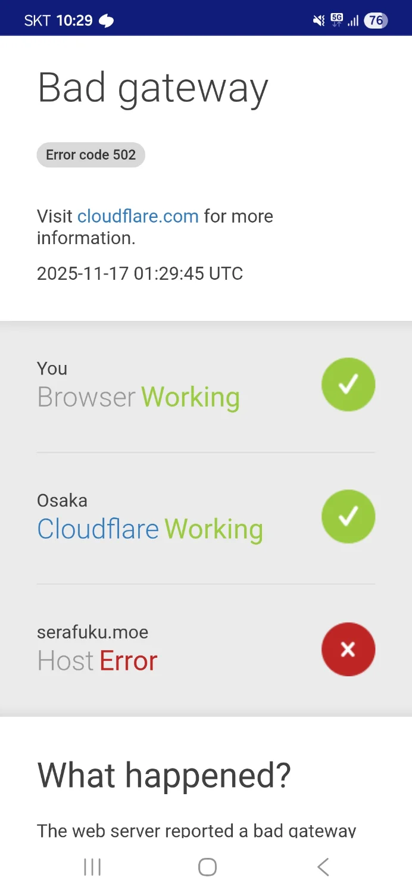This screenshot has width=412, height=893.
Task: Tap the green checkmark beside Browser Working
Action: [x=348, y=385]
